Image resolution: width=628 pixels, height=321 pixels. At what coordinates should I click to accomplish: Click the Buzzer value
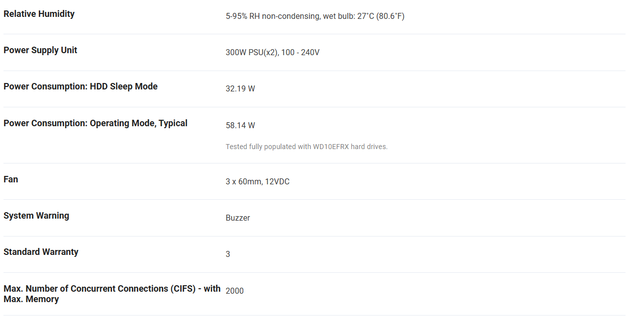click(238, 218)
